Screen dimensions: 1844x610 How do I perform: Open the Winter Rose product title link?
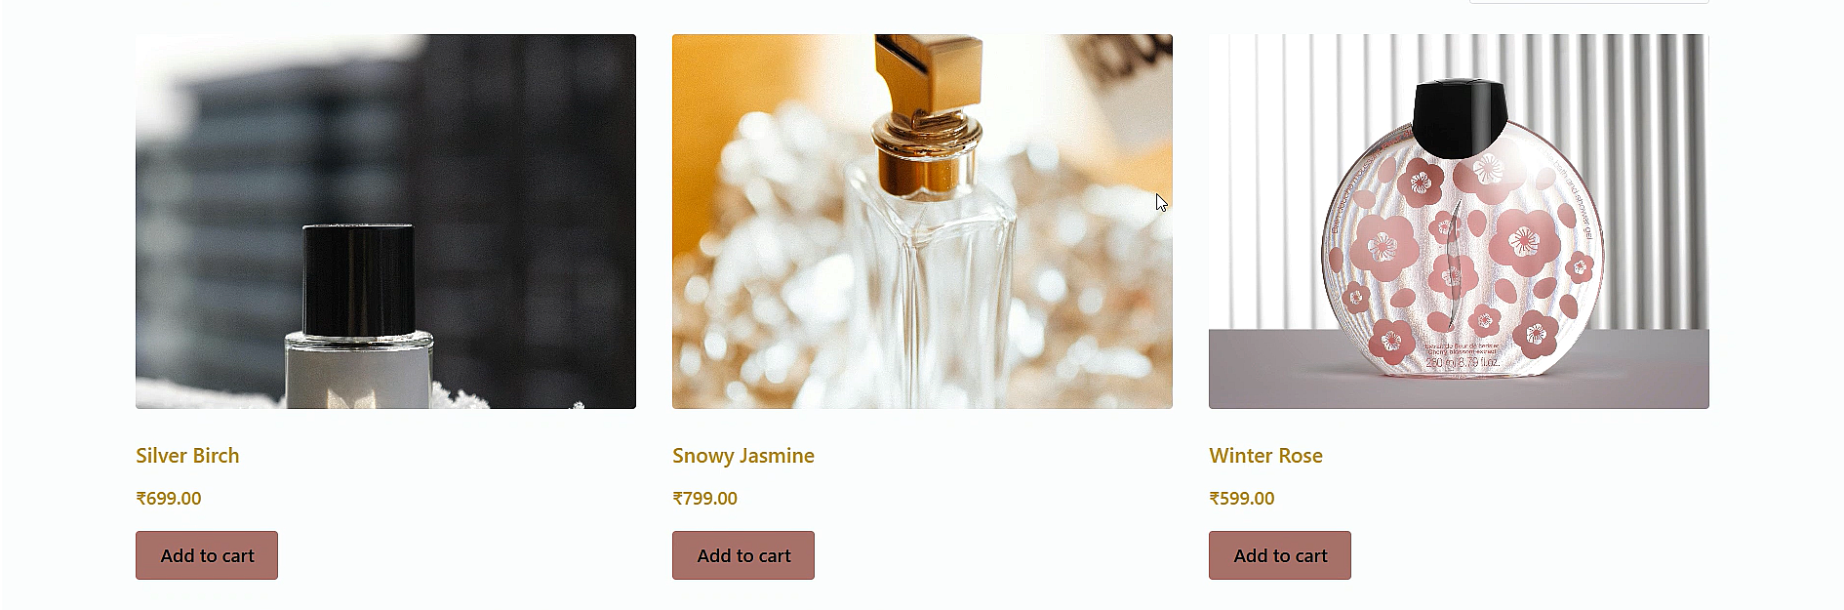pos(1265,456)
